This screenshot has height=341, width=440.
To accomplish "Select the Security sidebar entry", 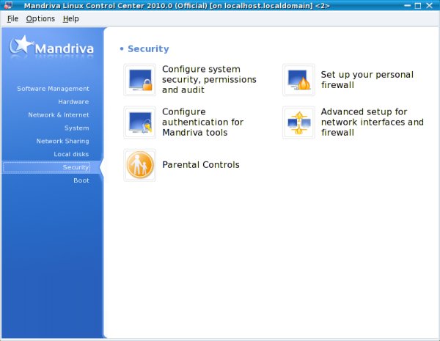I will [x=47, y=167].
